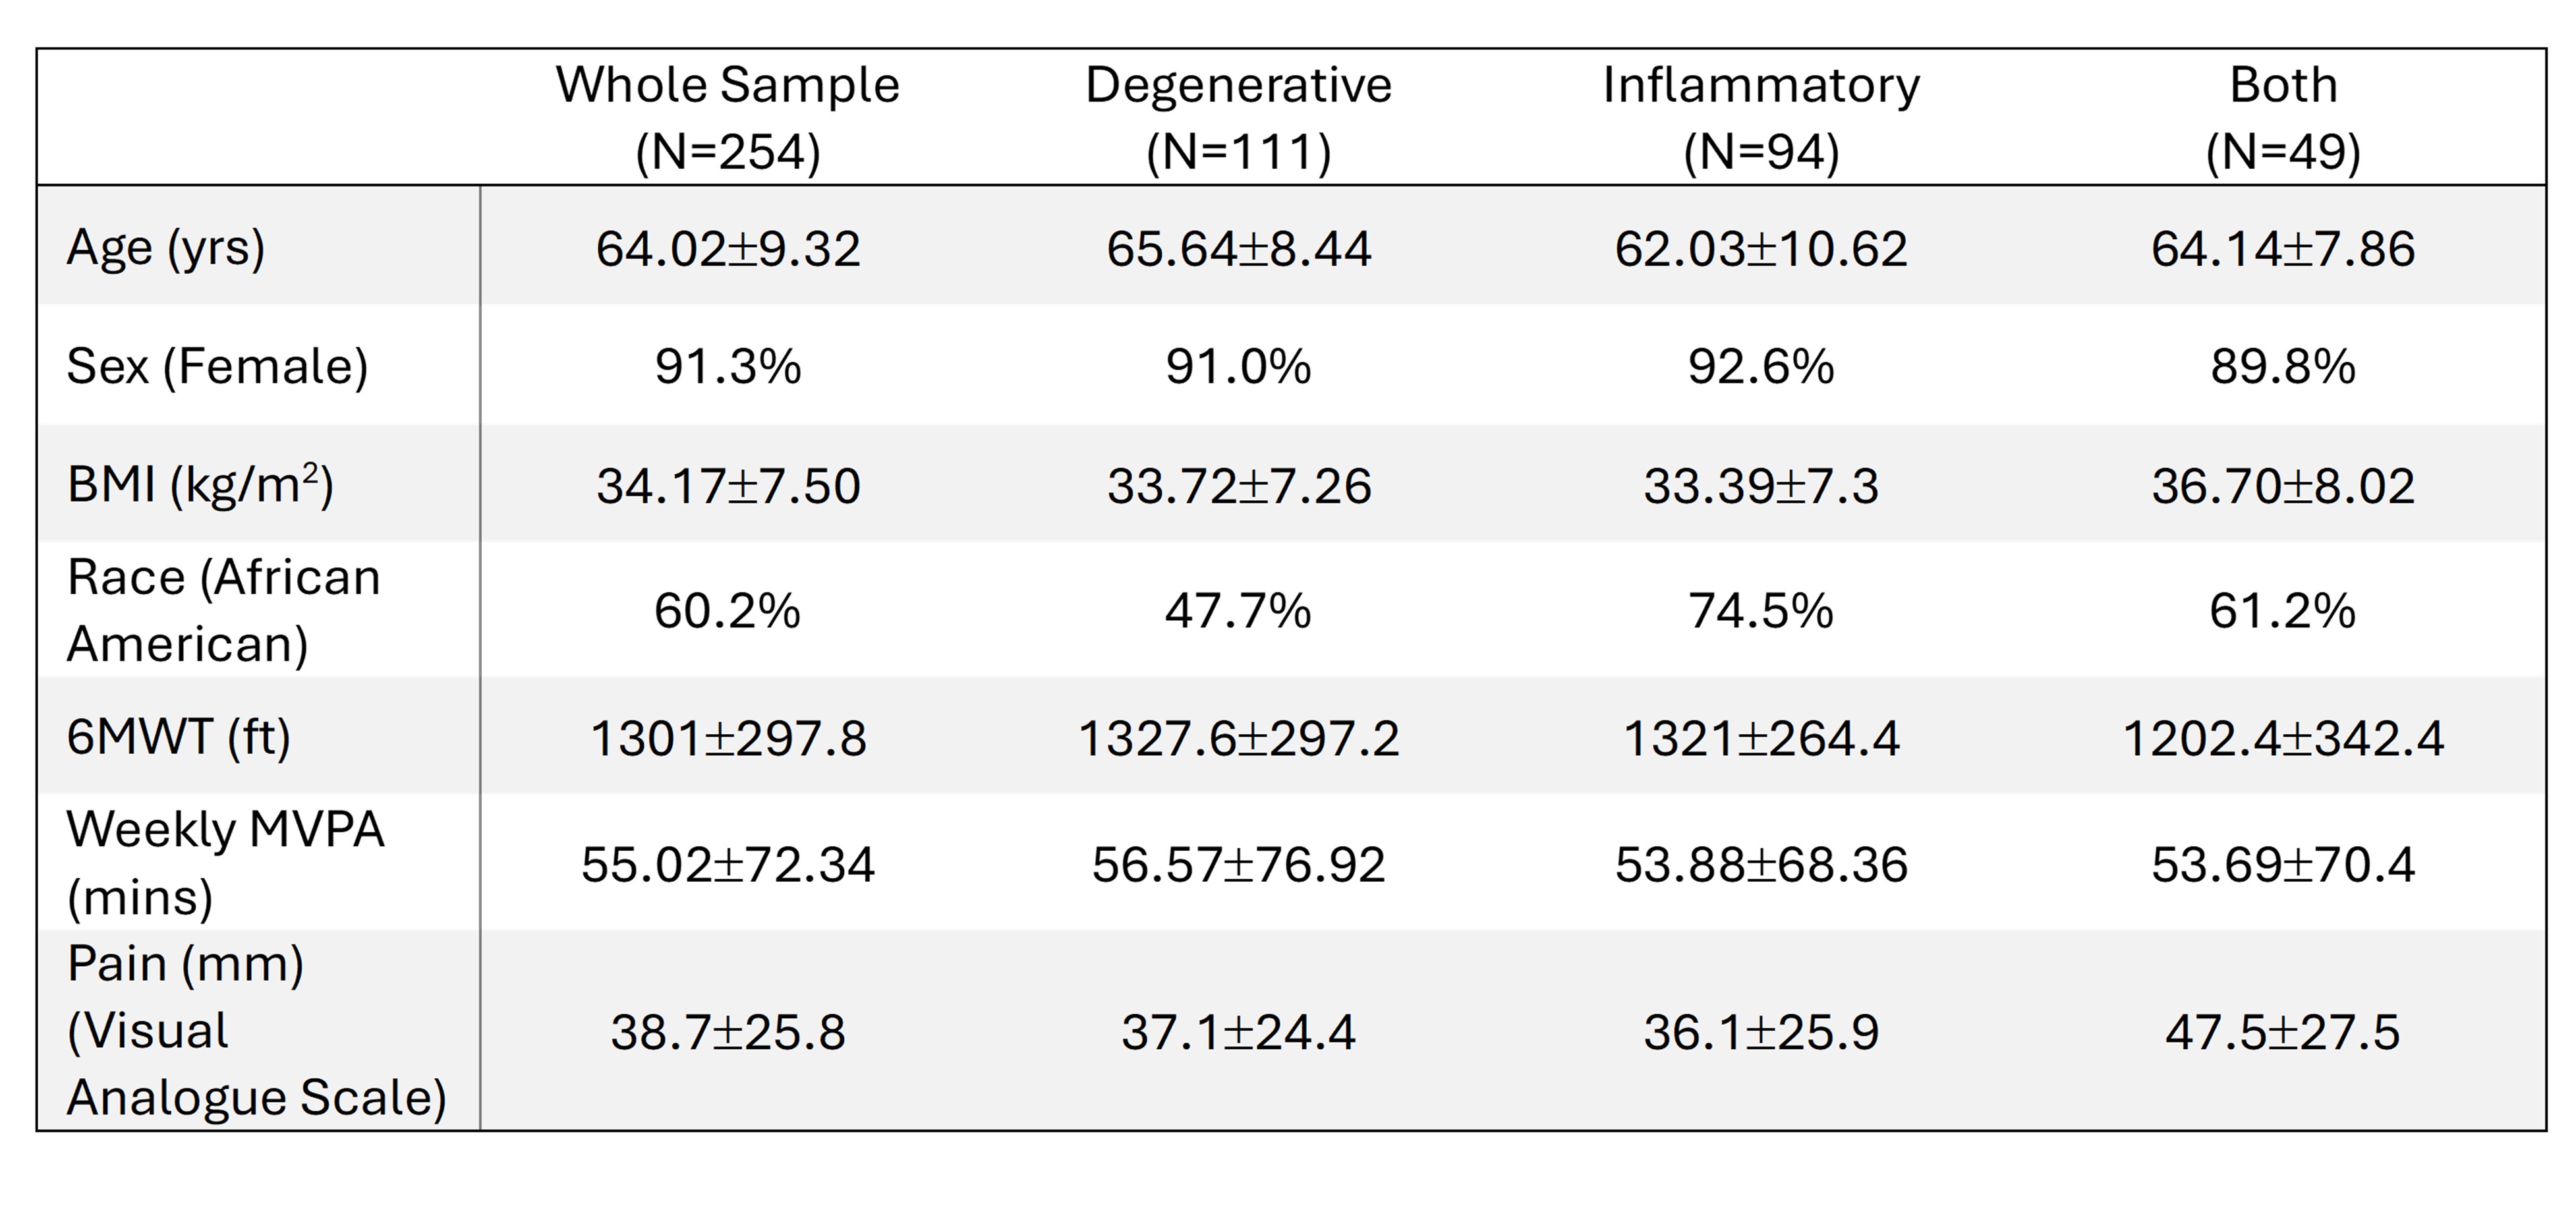Click the 1202.4±342.4 6MWT value

[2283, 739]
